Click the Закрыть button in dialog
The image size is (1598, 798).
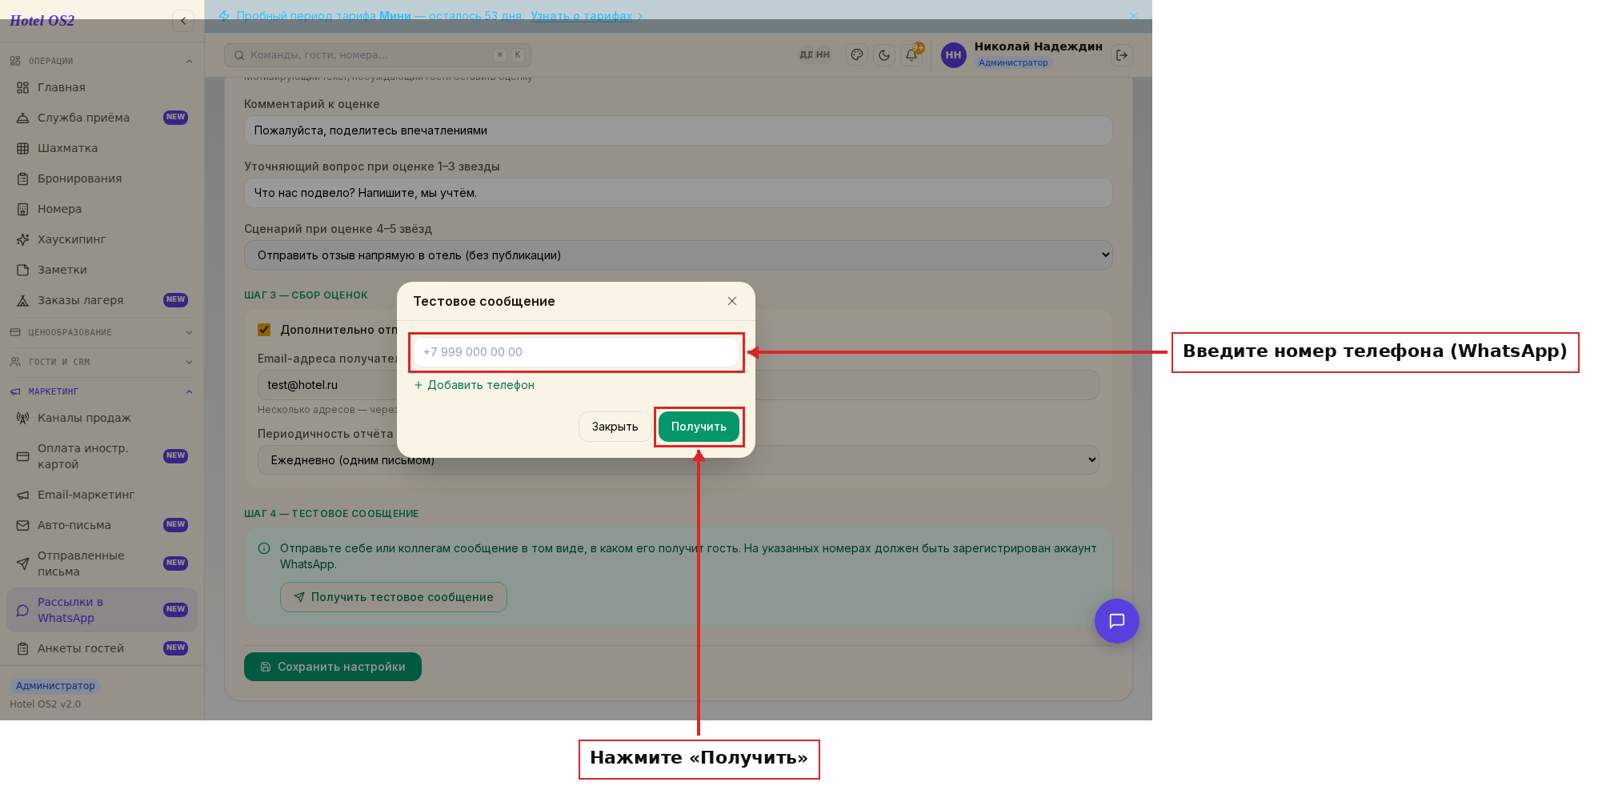click(615, 427)
